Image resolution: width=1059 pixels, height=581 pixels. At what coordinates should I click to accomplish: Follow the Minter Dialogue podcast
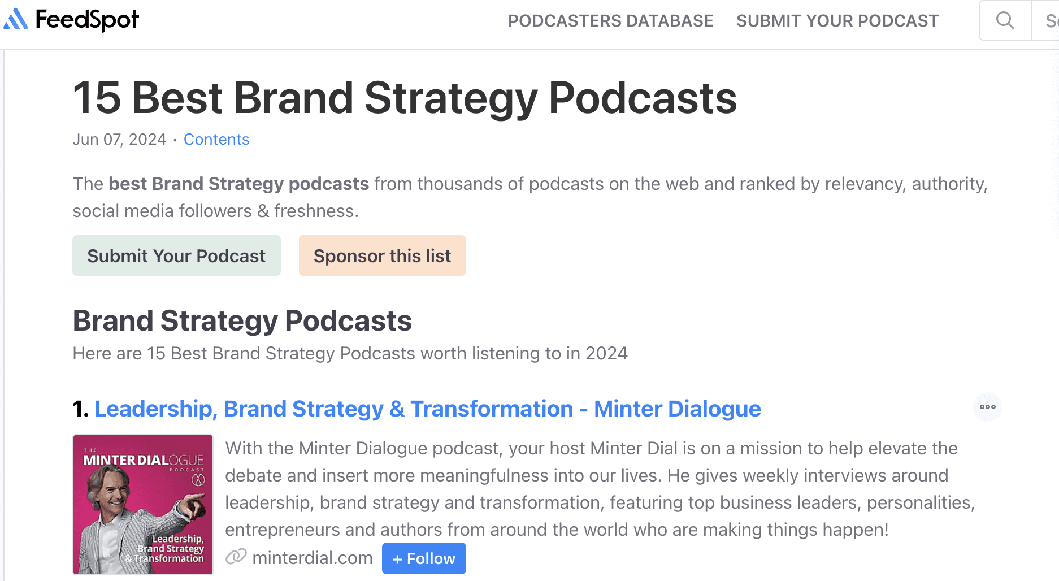(424, 558)
